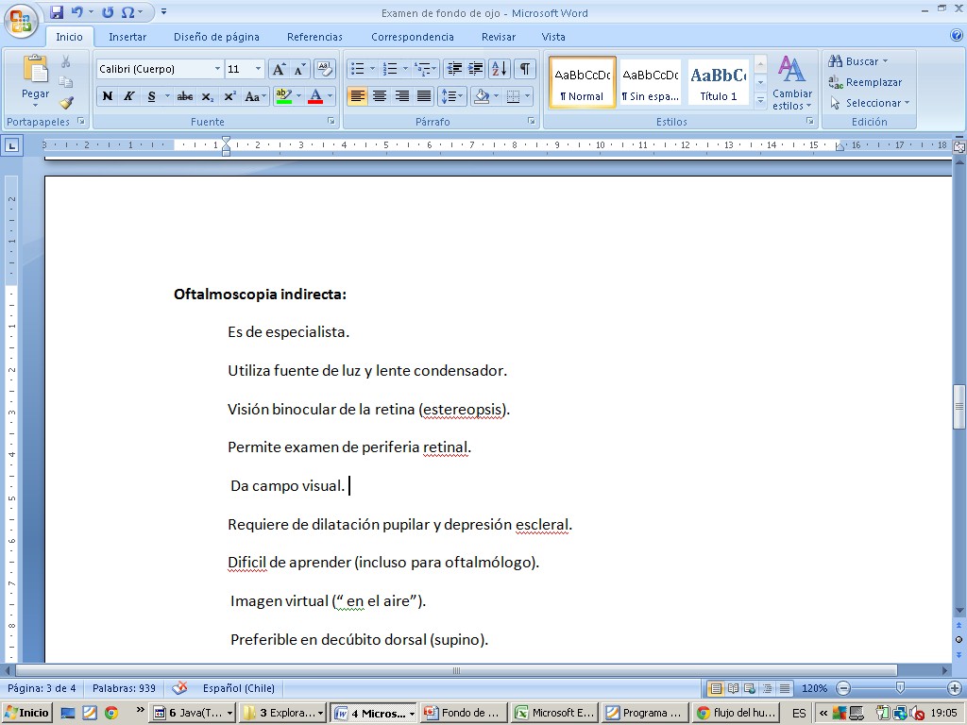Click the Format Painter brush icon
967x725 pixels.
(66, 103)
